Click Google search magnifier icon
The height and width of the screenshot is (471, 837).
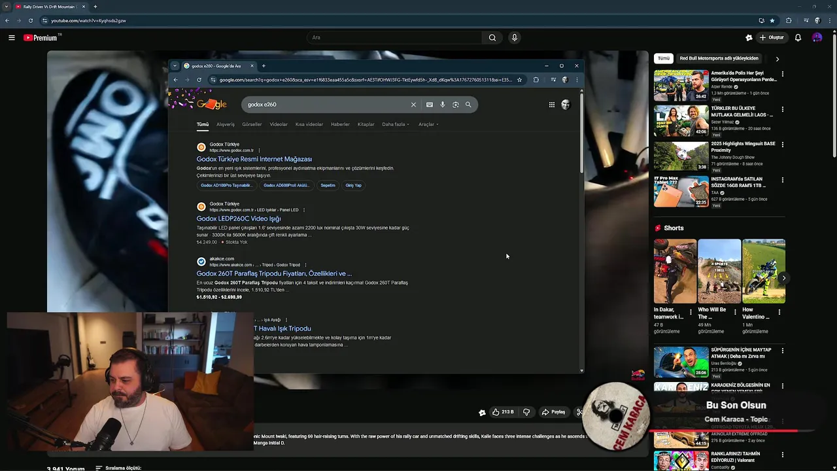click(468, 105)
